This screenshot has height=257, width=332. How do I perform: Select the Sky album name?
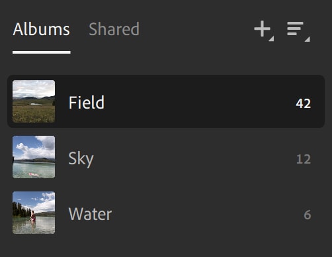[x=81, y=159]
